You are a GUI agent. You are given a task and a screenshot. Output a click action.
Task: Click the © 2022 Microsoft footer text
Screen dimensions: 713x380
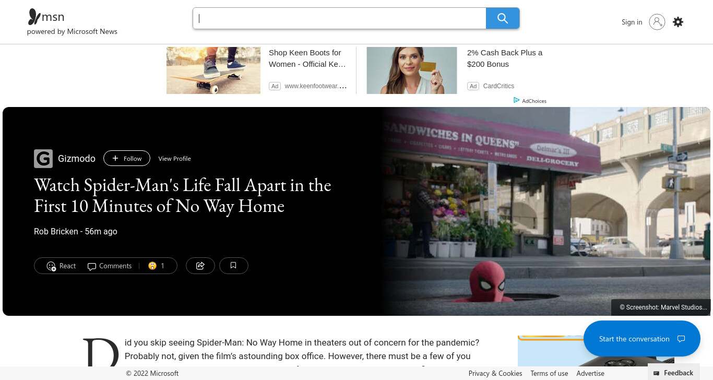[152, 373]
